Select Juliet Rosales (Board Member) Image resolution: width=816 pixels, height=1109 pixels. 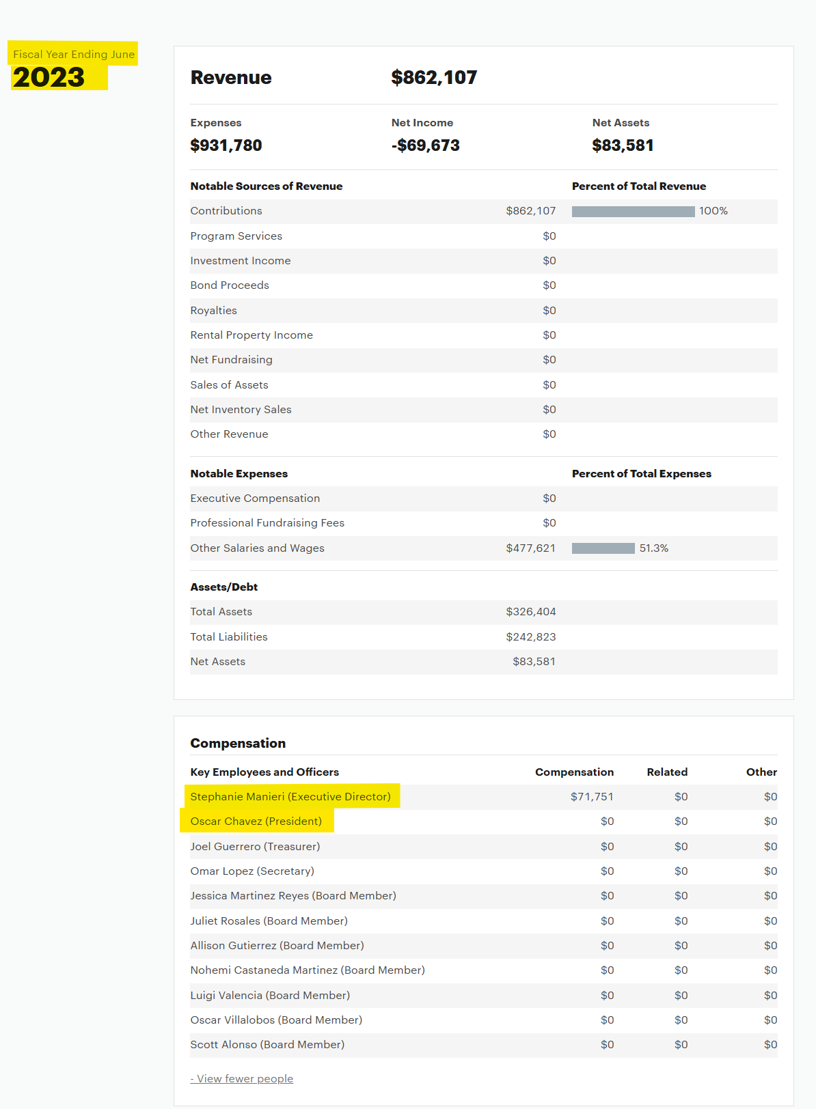tap(269, 921)
